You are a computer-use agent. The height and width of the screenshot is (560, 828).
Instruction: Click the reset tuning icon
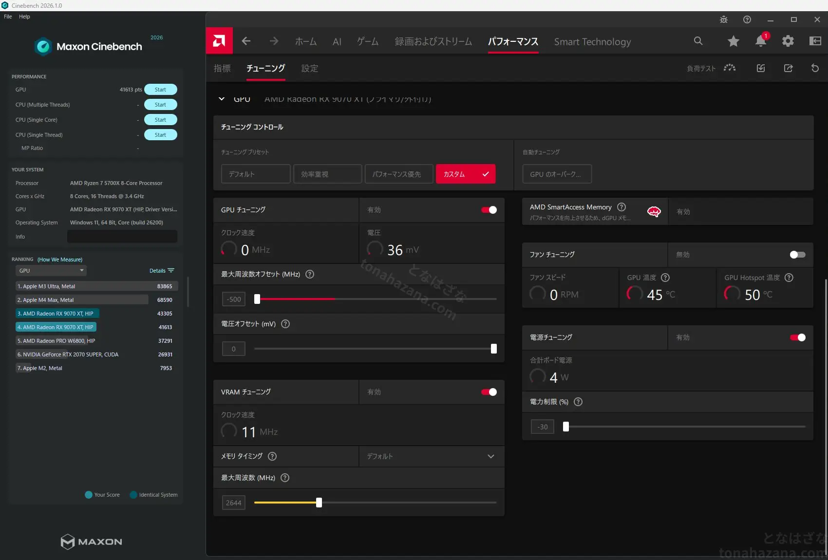[x=815, y=68]
